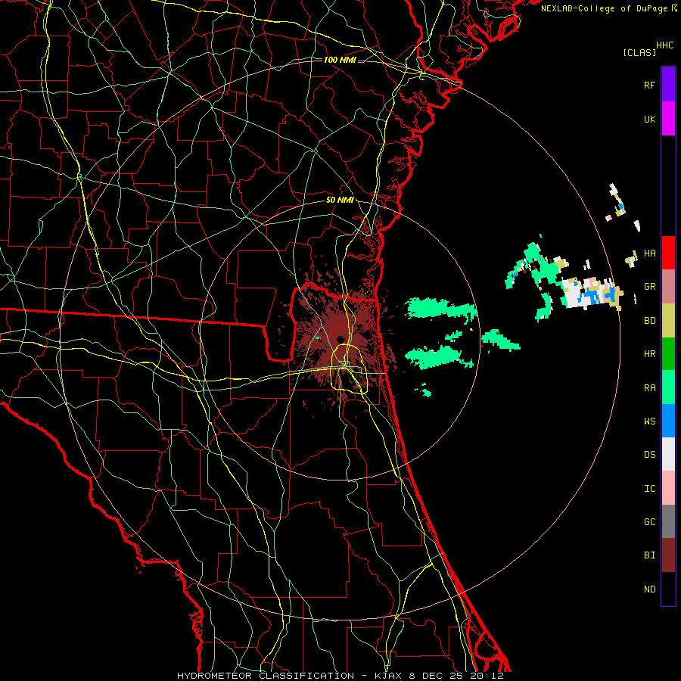Click the 50 NMI range ring label

[340, 201]
